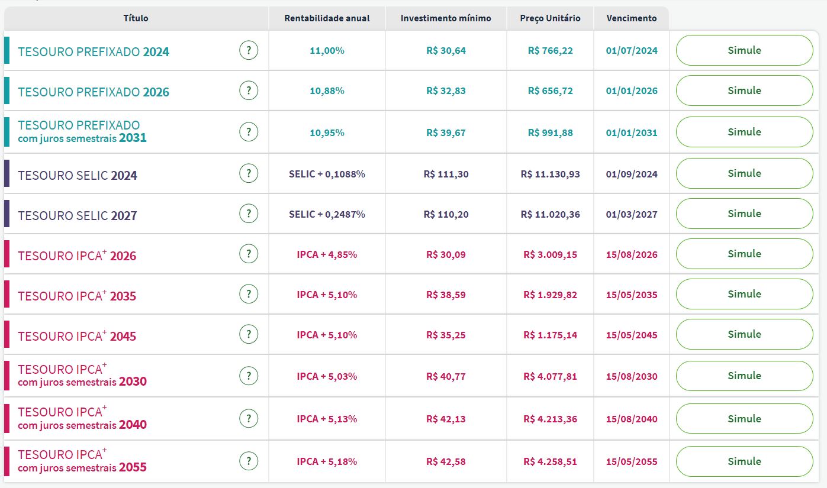Click the Vencimento column header
The height and width of the screenshot is (488, 827).
[x=631, y=18]
